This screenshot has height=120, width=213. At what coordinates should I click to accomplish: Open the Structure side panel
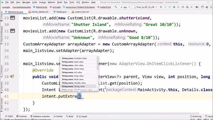coord(2,71)
